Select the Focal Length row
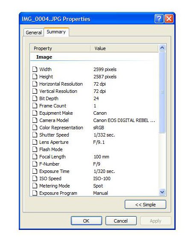The height and width of the screenshot is (247, 191). [x=94, y=157]
